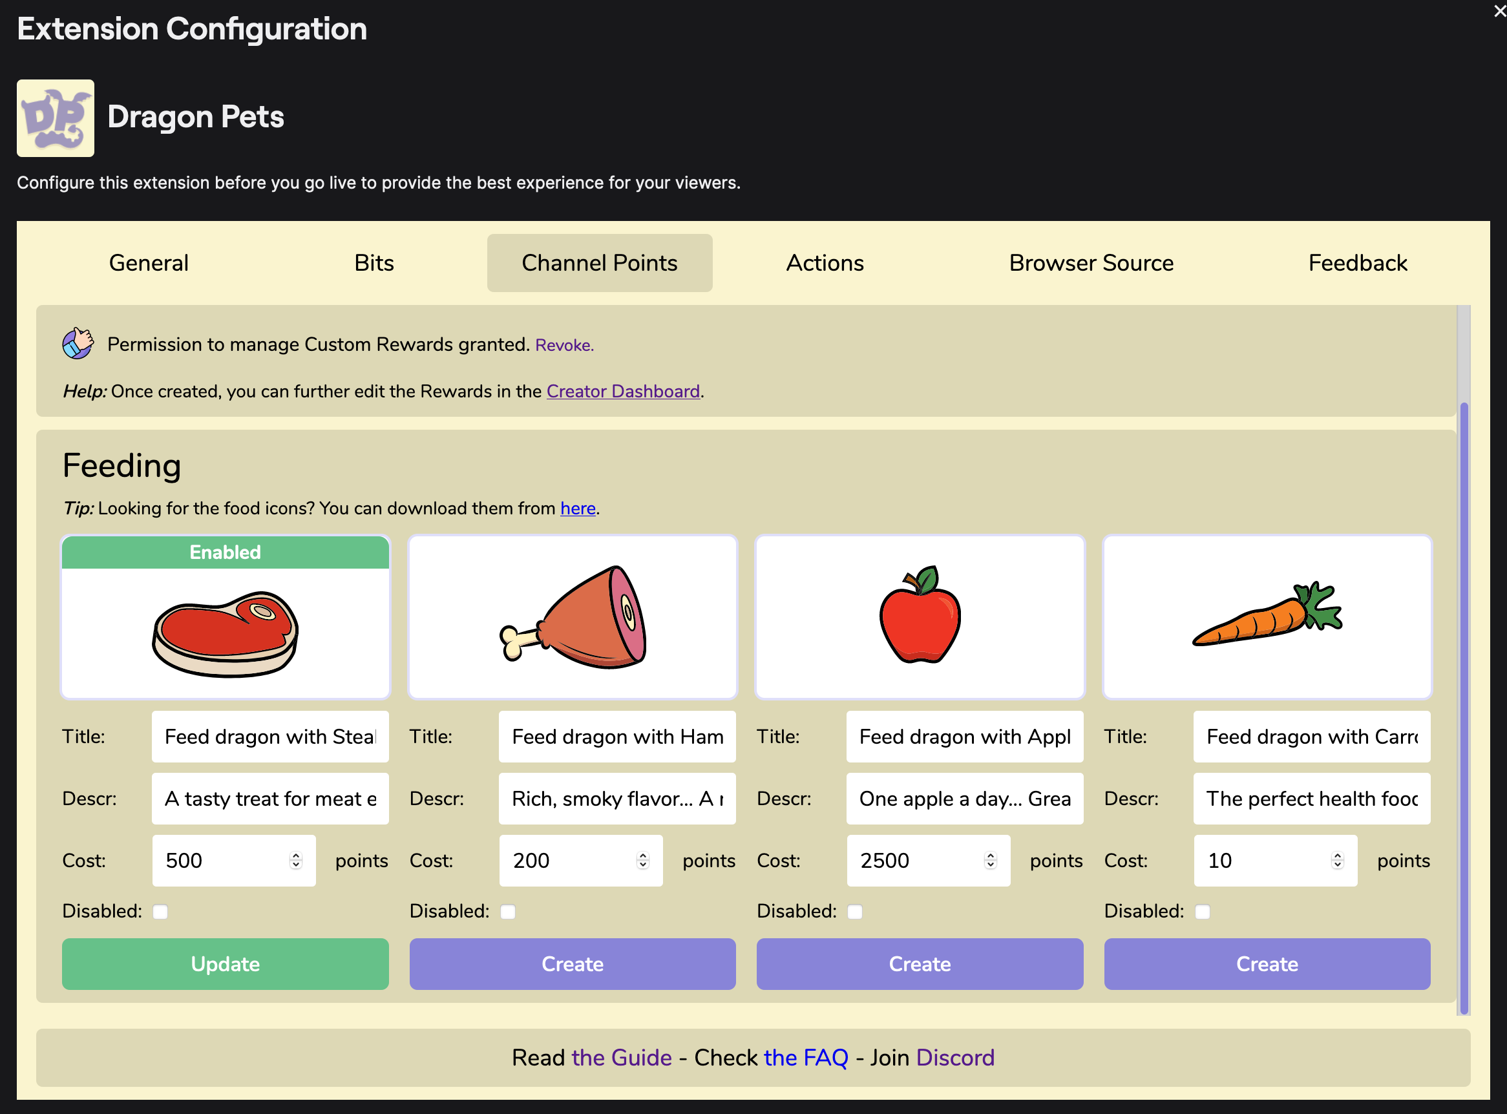Adjust Steak cost using stepper arrows
The image size is (1507, 1114).
coord(295,860)
